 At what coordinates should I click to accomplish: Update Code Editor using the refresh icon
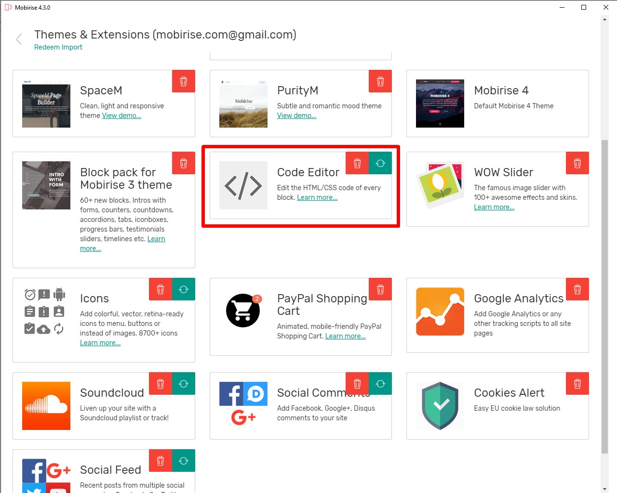(x=380, y=163)
